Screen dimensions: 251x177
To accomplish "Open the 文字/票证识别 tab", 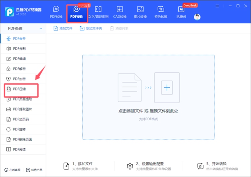I will [98, 12].
